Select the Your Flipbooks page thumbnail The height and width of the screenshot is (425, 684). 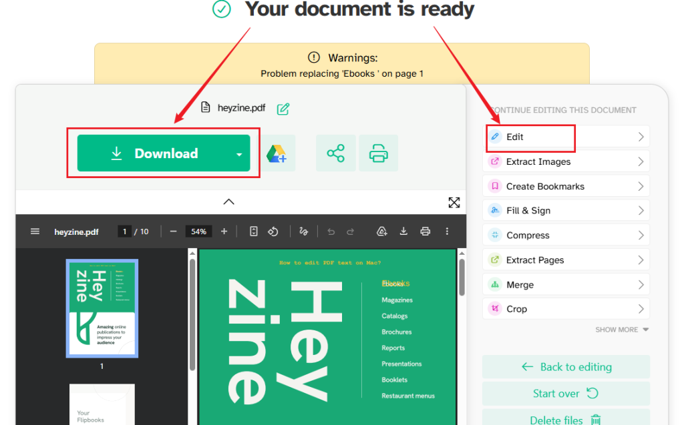click(x=102, y=404)
